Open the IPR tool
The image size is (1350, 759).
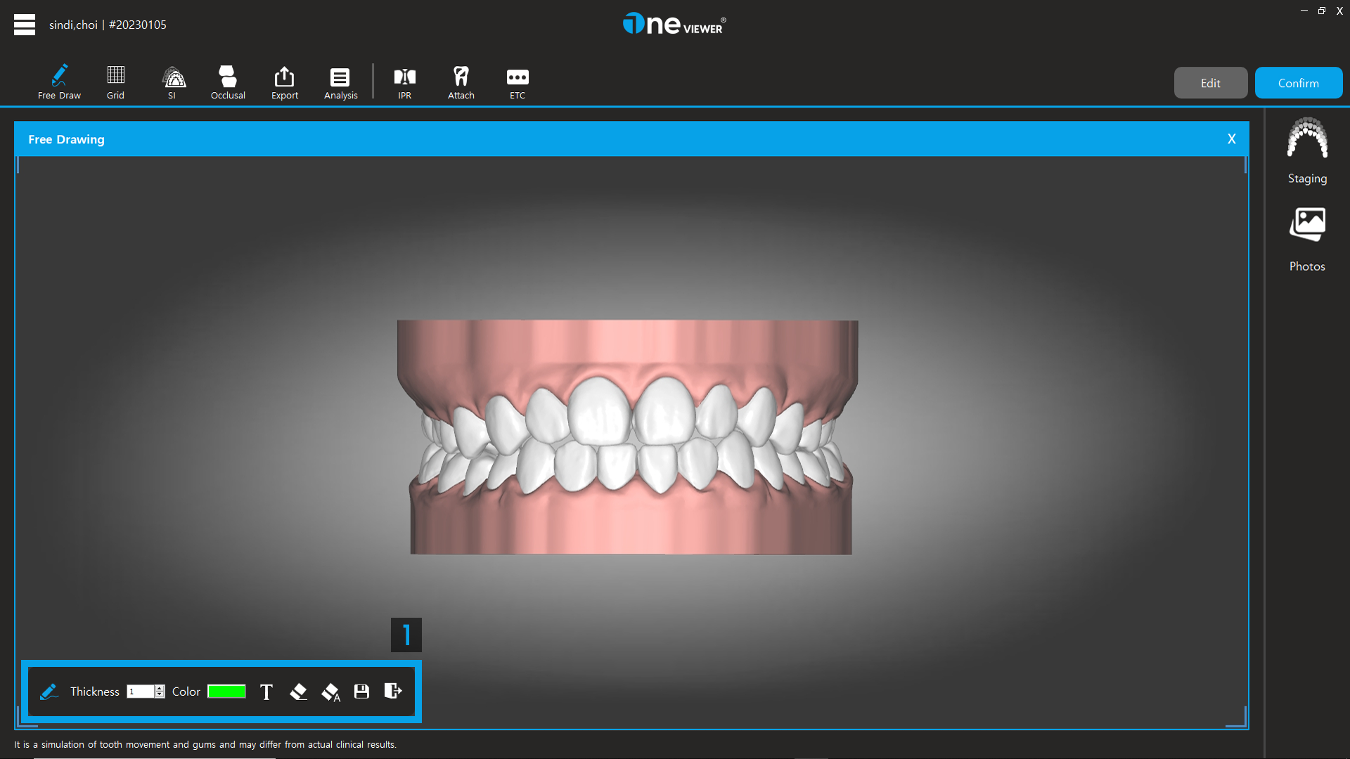[404, 81]
